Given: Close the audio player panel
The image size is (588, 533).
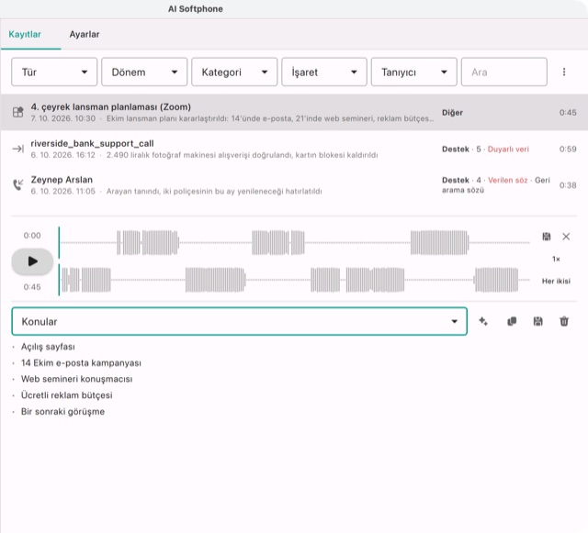Looking at the screenshot, I should pos(566,237).
